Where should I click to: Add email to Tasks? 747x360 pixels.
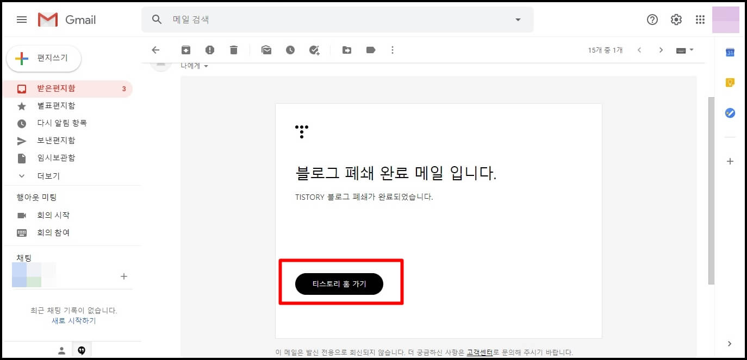pyautogui.click(x=314, y=50)
